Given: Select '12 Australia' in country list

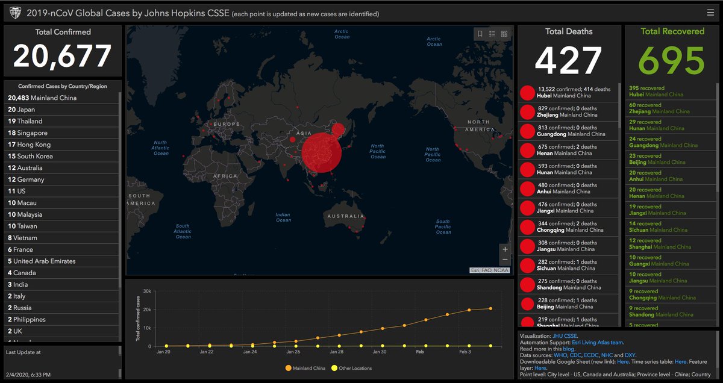Looking at the screenshot, I should click(x=62, y=167).
